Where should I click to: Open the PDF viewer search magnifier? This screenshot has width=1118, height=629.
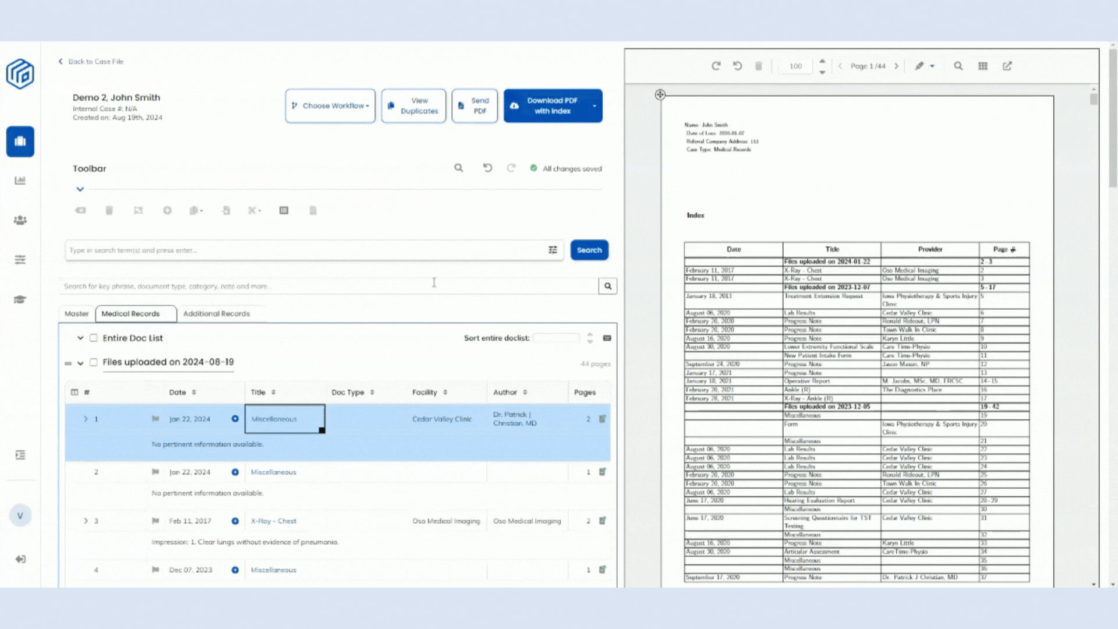click(958, 66)
